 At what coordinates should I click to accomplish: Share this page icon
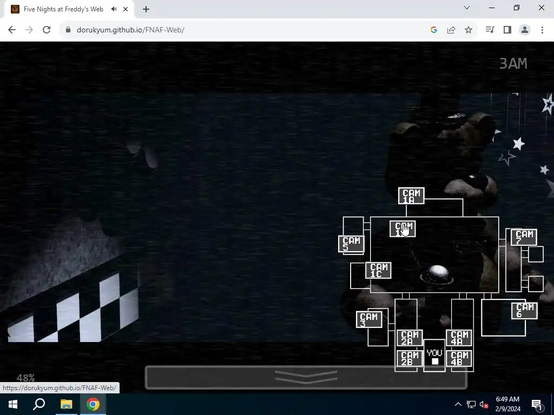pos(451,30)
